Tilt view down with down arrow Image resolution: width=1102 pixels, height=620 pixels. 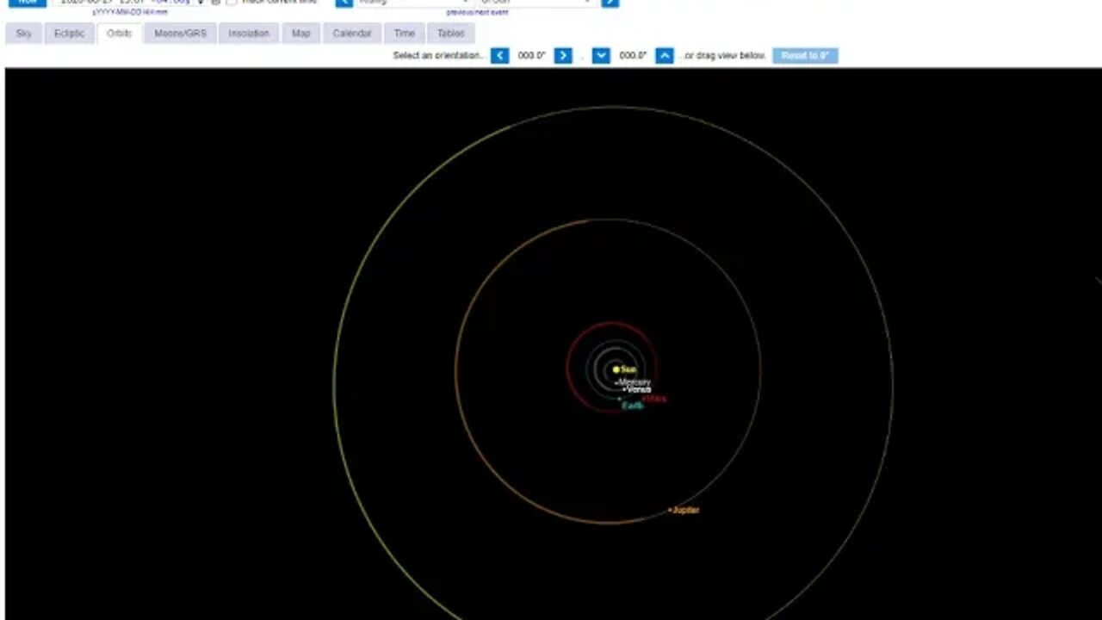pos(601,56)
